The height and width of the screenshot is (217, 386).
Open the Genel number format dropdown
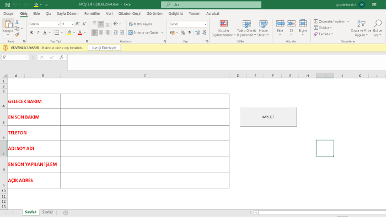205,24
